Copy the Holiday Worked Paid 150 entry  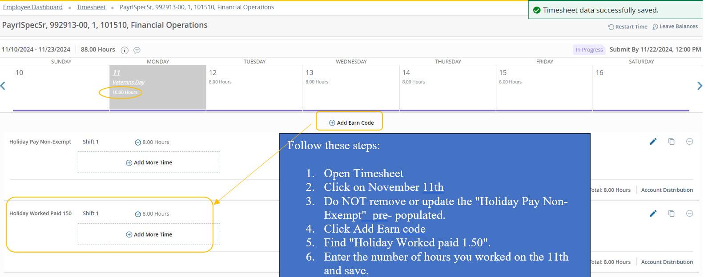[x=671, y=214]
